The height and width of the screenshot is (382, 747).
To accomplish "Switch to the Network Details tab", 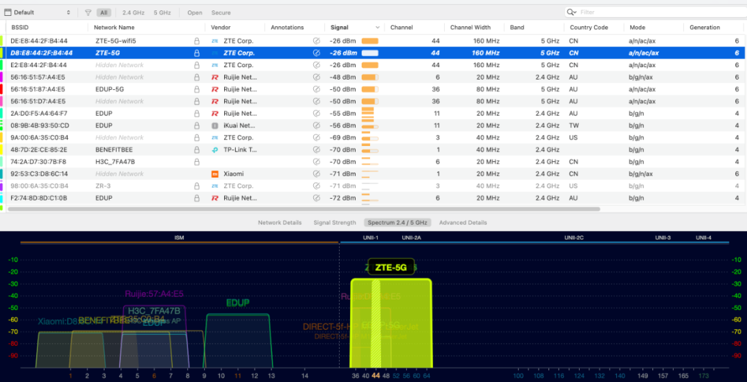I will click(x=279, y=223).
